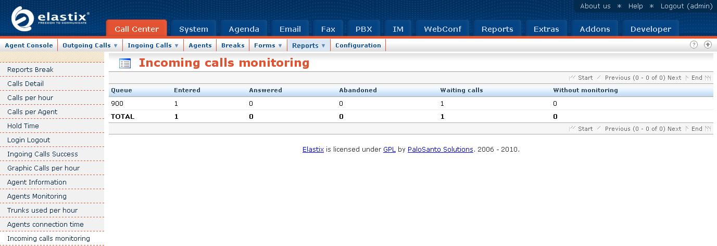This screenshot has width=717, height=246.
Task: Open the System tab
Action: pos(194,29)
